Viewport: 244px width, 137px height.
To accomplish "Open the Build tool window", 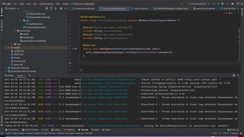I will 95,130.
